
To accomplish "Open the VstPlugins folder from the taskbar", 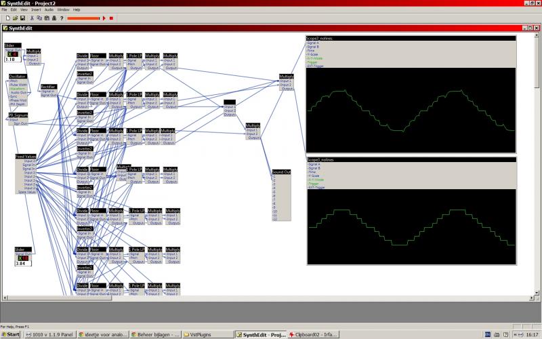I will pyautogui.click(x=208, y=334).
